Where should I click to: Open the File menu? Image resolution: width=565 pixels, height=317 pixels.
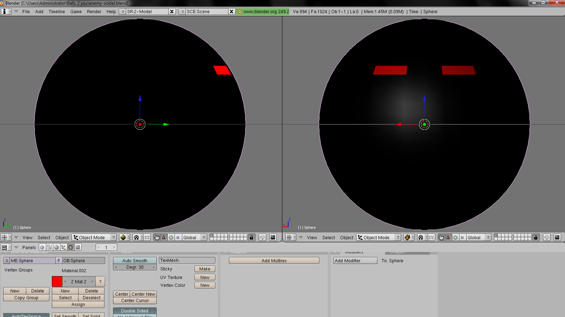click(x=26, y=11)
